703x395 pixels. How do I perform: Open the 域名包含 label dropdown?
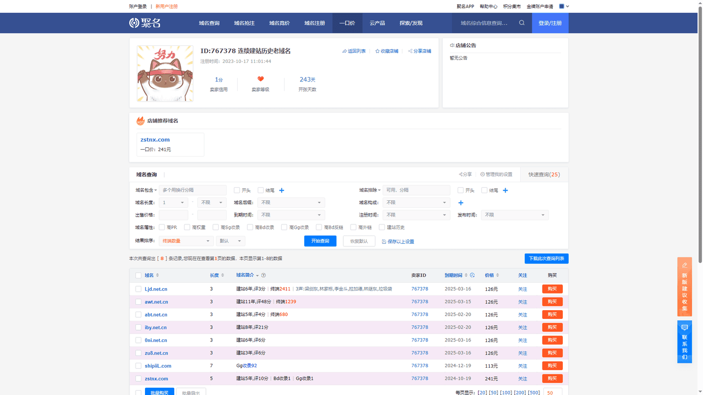coord(146,191)
